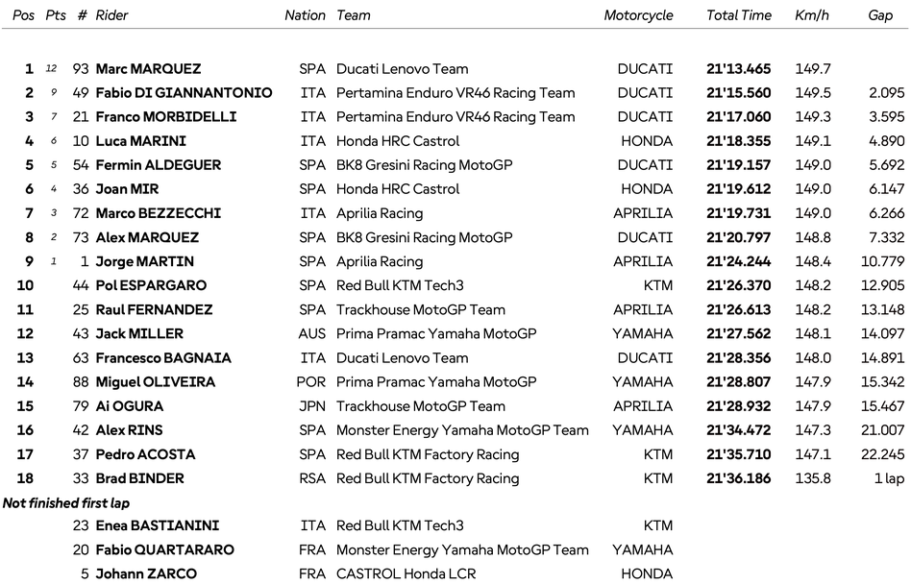This screenshot has width=911, height=584.
Task: Click rider name Johann ZARCO
Action: pyautogui.click(x=146, y=574)
